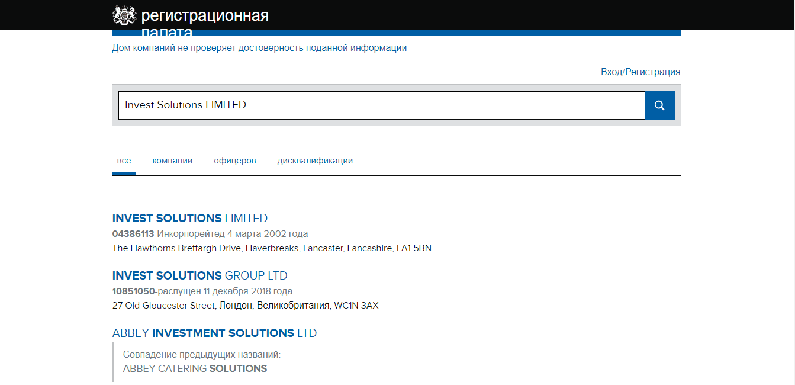Viewport: 795px width, 385px height.
Task: Switch to the 'компании' tab
Action: pyautogui.click(x=172, y=161)
